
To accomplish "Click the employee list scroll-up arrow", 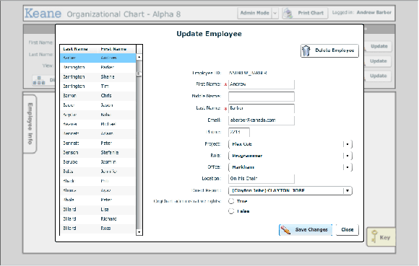I will point(139,57).
